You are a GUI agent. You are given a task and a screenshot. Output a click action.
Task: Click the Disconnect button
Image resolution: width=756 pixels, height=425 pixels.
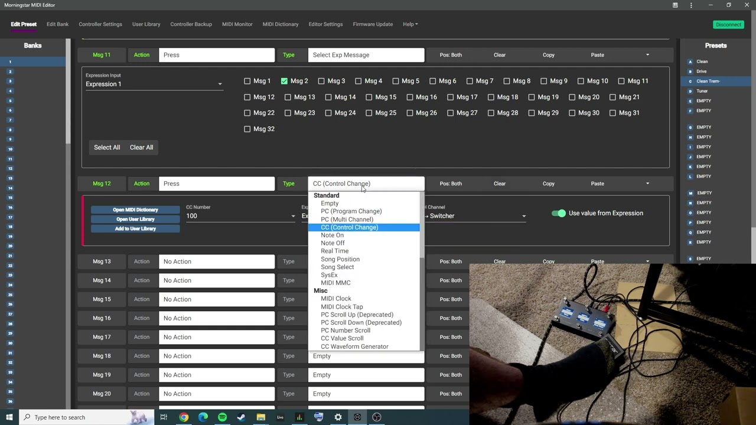pos(728,25)
